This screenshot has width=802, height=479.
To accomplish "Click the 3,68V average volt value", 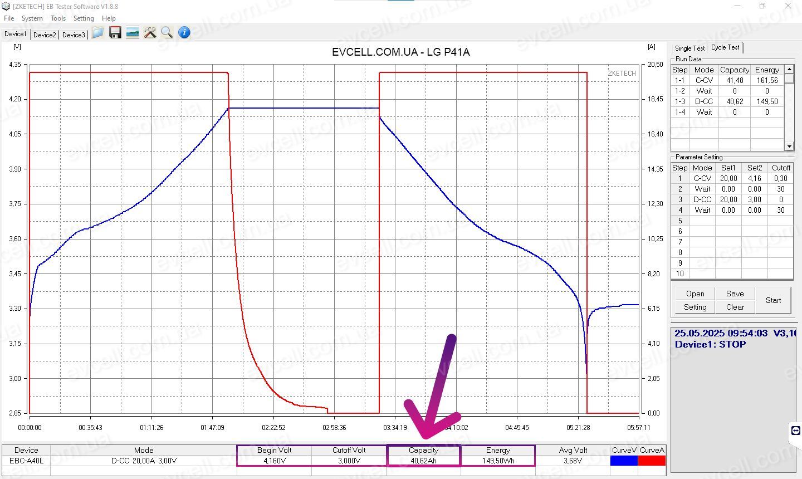I will coord(573,461).
